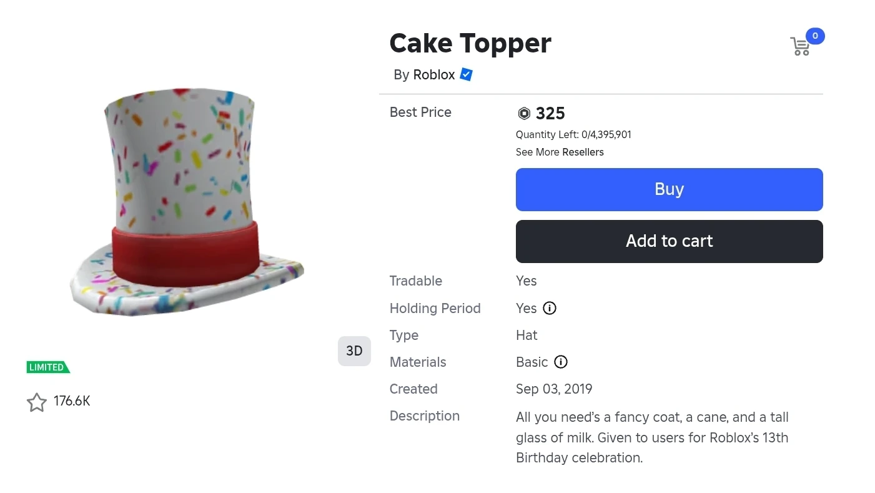Click the Quantity Left text

pos(573,135)
